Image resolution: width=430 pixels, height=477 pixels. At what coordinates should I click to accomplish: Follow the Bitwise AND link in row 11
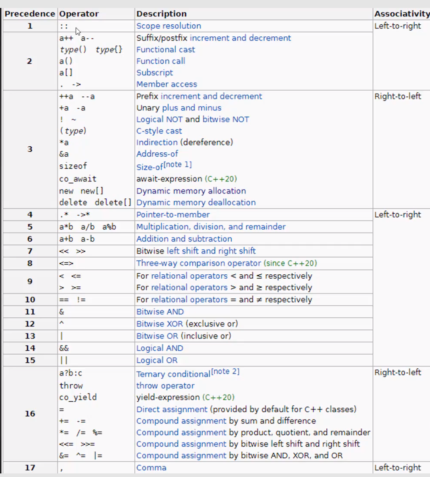click(160, 312)
